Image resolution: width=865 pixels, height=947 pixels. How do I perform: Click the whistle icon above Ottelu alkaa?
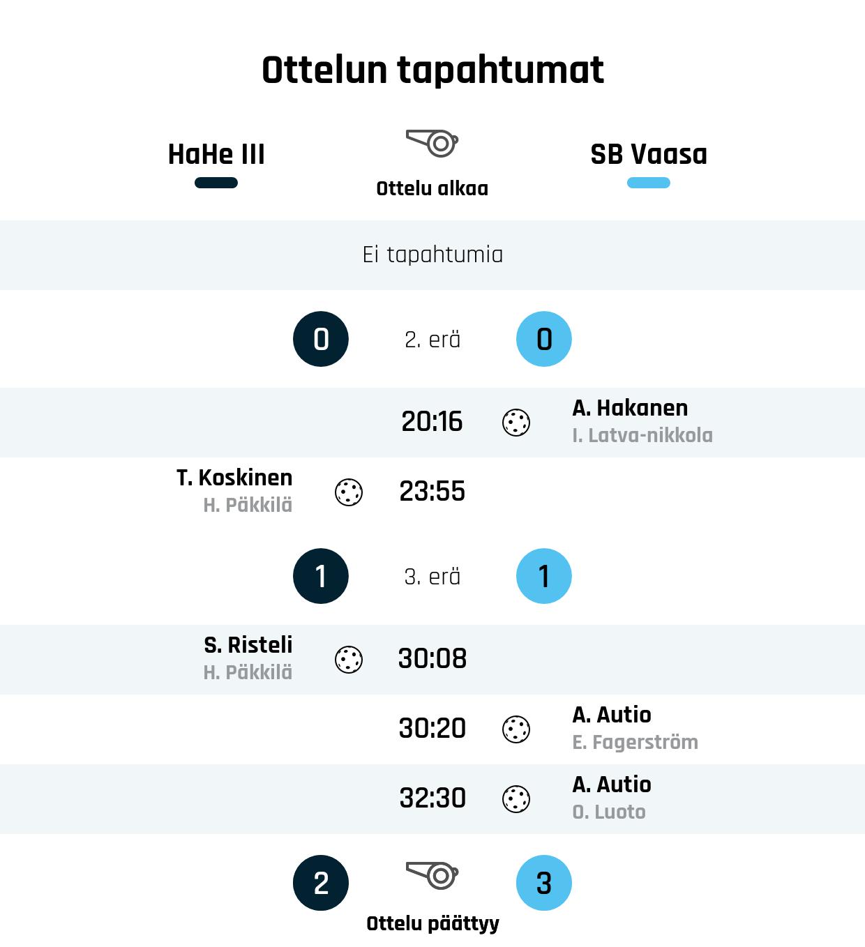(433, 142)
